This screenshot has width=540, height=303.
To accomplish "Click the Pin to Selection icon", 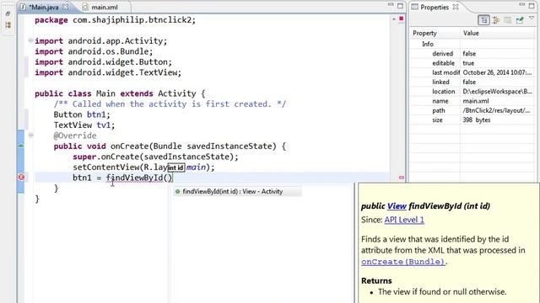I will coord(520,20).
